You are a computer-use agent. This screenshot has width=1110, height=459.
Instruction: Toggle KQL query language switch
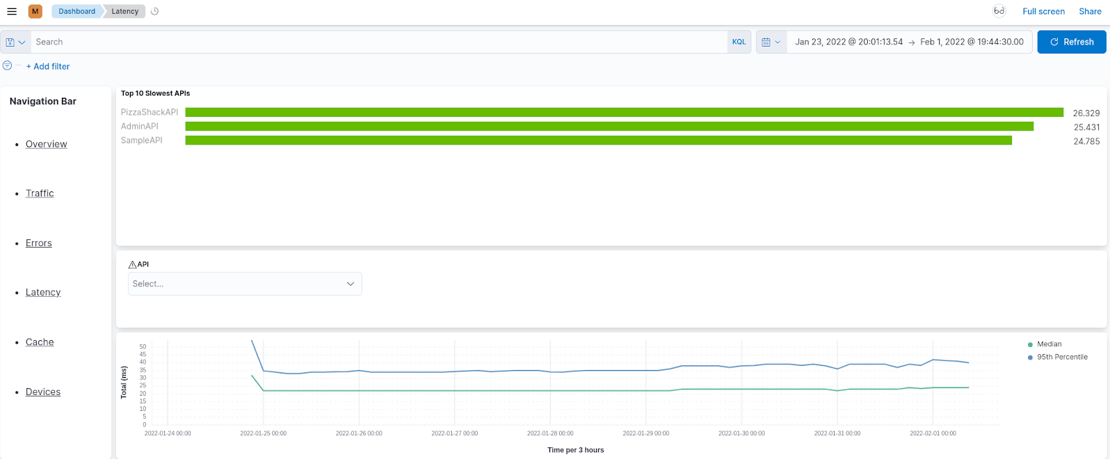point(739,42)
